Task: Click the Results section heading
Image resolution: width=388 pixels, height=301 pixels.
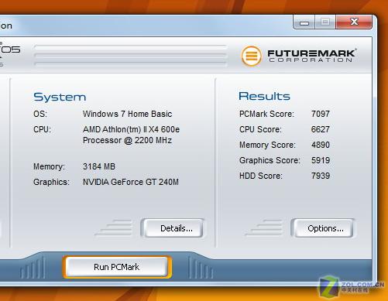Action: pyautogui.click(x=264, y=96)
